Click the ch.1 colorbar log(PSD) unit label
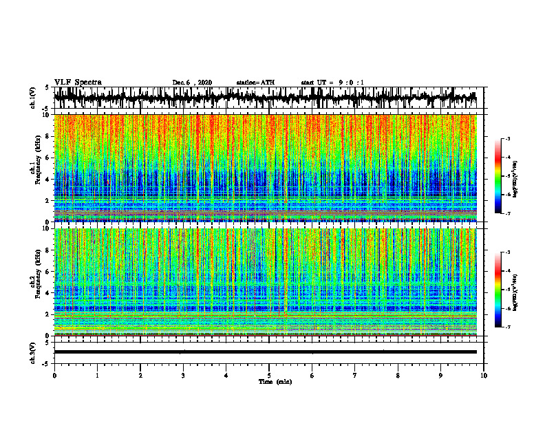545x421 pixels. [x=515, y=180]
